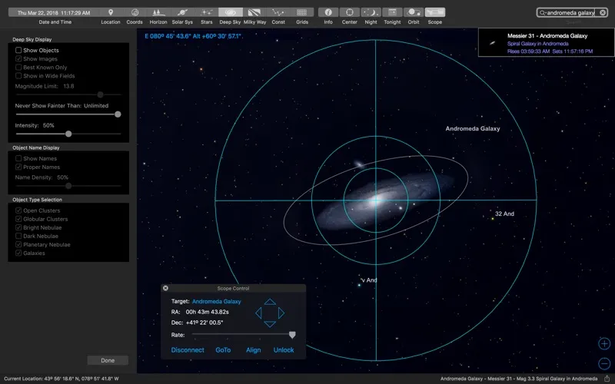Select the Milky Way toolbar icon
Viewport: 615px width, 384px height.
254,13
